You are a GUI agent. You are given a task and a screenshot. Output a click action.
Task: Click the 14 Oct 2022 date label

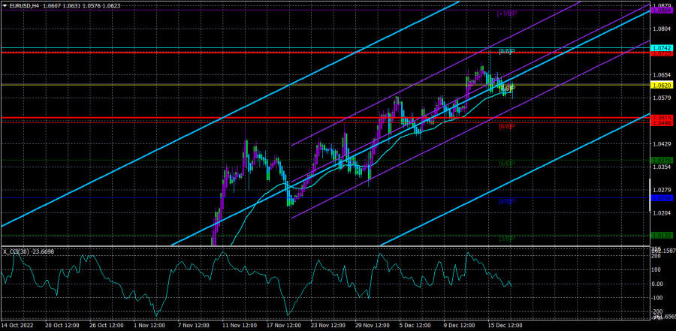click(x=18, y=324)
